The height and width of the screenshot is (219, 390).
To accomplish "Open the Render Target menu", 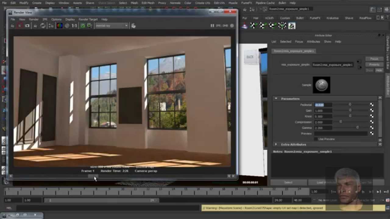I will (88, 19).
